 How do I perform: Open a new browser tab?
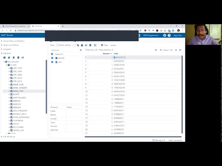click(63, 26)
